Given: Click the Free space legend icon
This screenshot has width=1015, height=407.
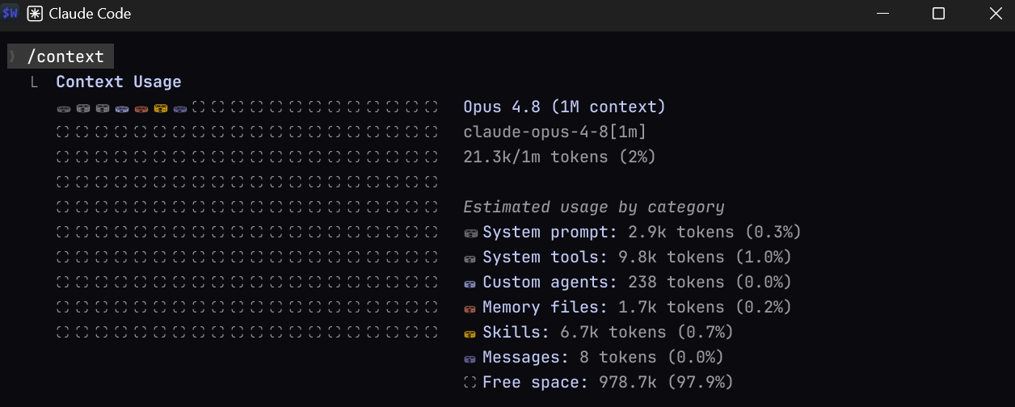Looking at the screenshot, I should pos(470,383).
